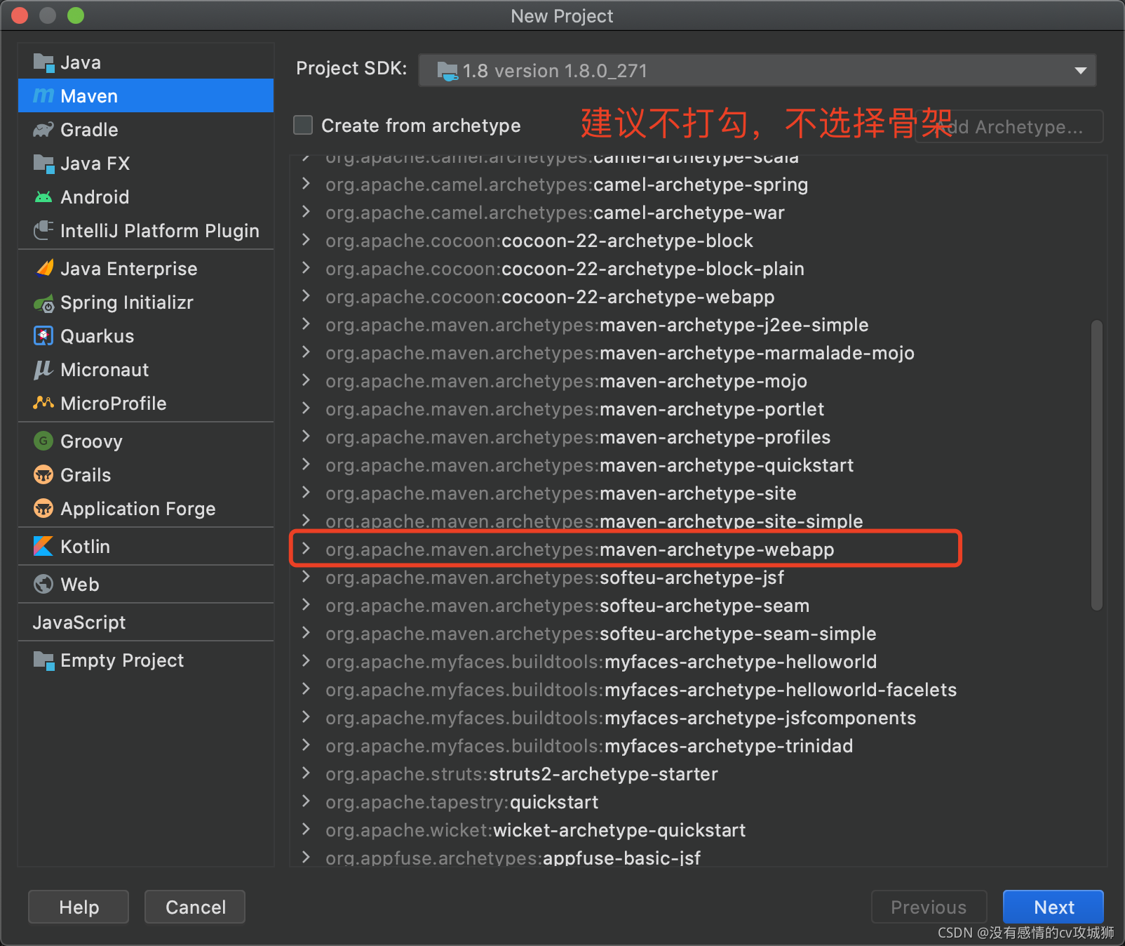This screenshot has height=946, width=1125.
Task: Click the Java FX folder icon
Action: click(43, 164)
